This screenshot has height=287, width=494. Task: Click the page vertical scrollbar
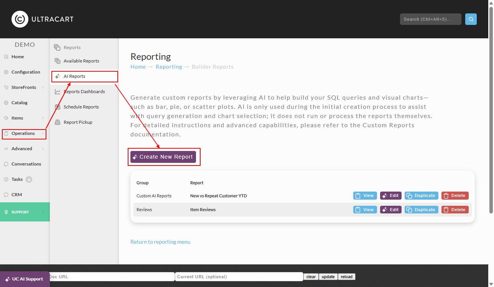491,109
